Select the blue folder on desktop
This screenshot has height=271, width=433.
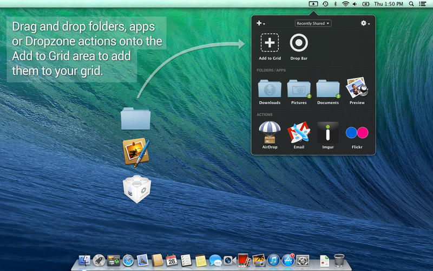tap(136, 119)
